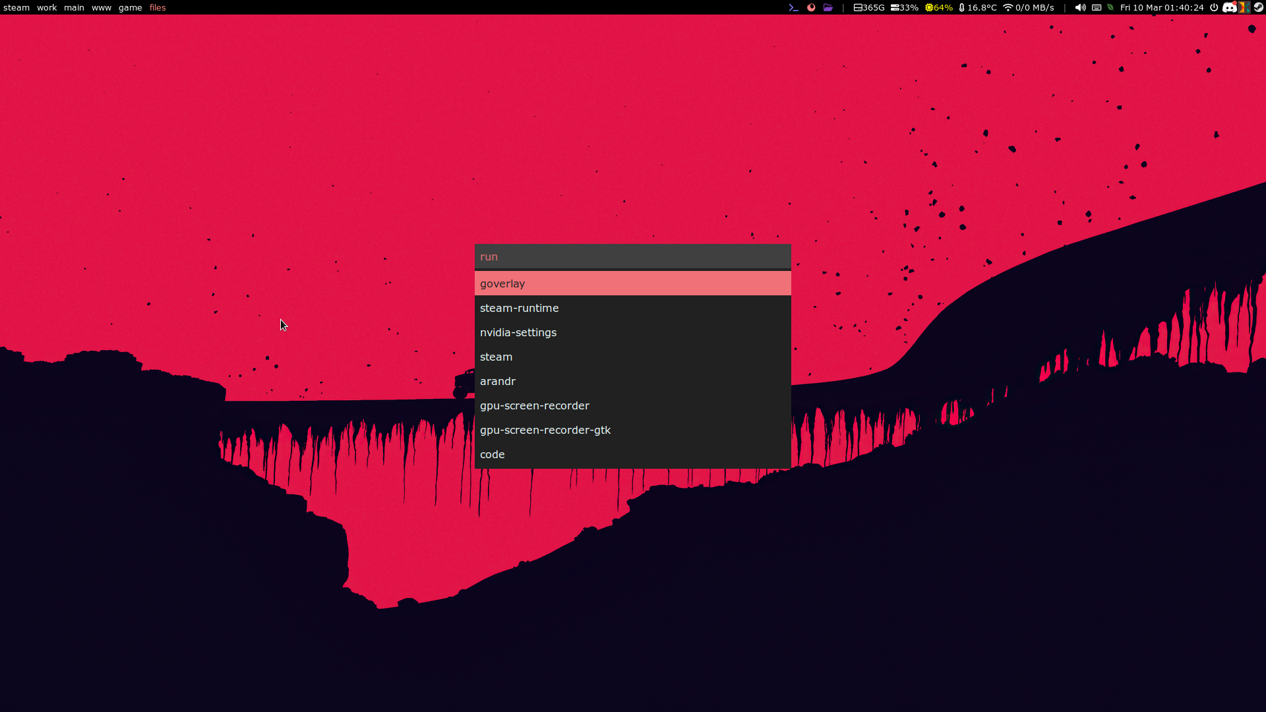Viewport: 1266px width, 712px height.
Task: Open the purple folder file manager icon
Action: 828,8
